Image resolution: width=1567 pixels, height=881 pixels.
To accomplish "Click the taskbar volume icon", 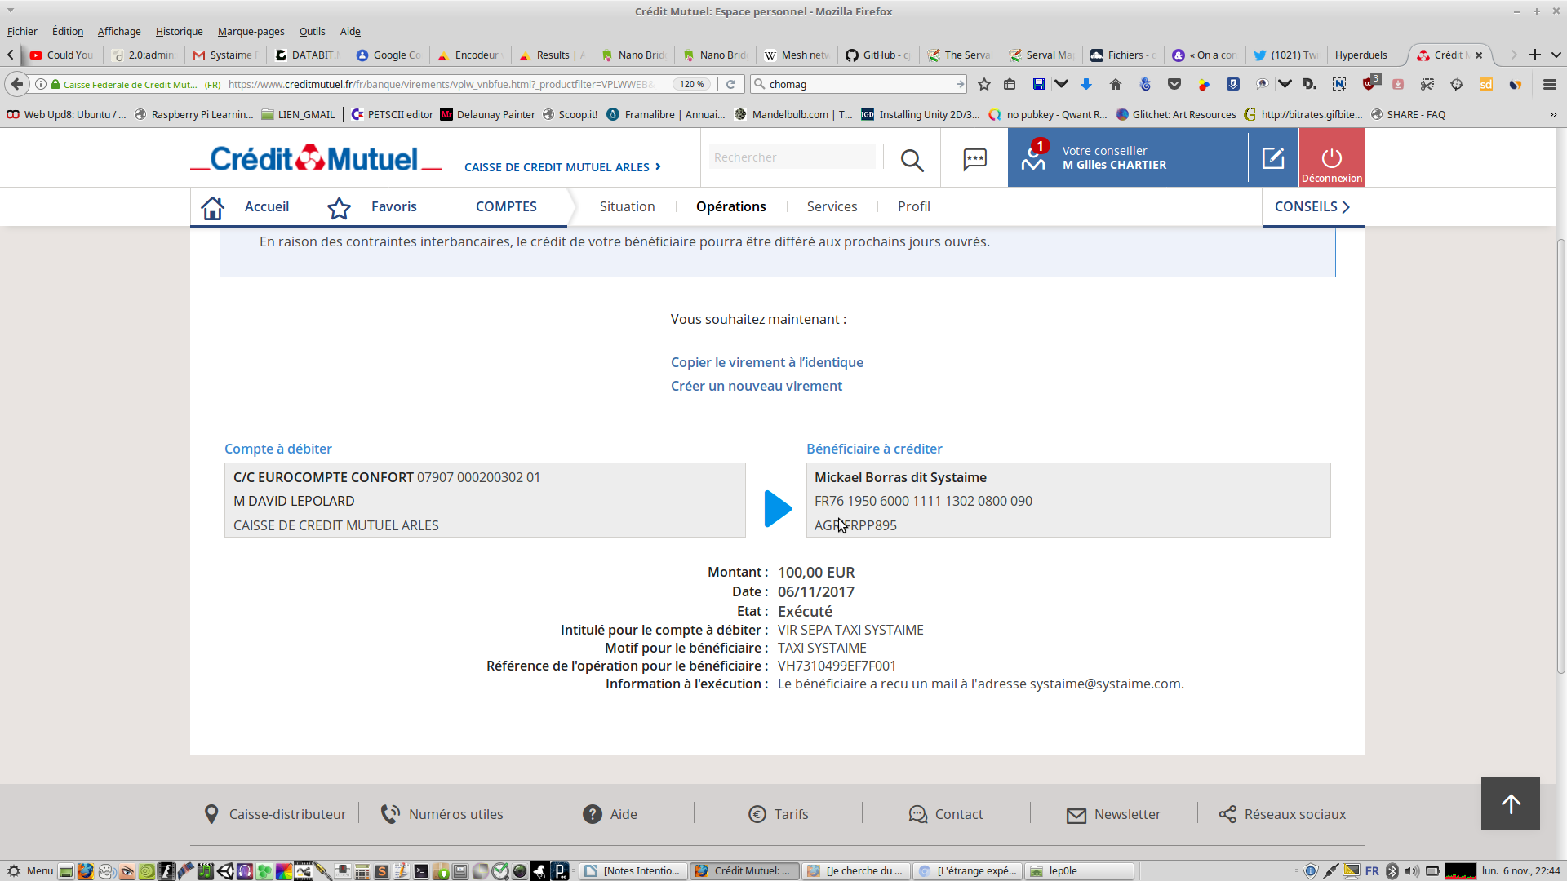I will coord(1412,870).
